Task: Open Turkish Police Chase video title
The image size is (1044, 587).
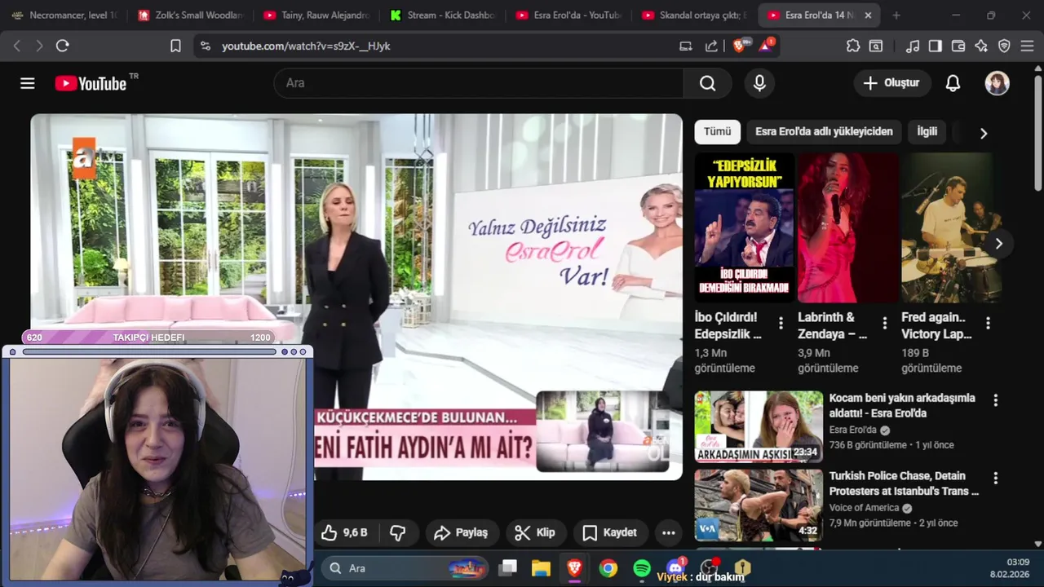Action: [904, 483]
